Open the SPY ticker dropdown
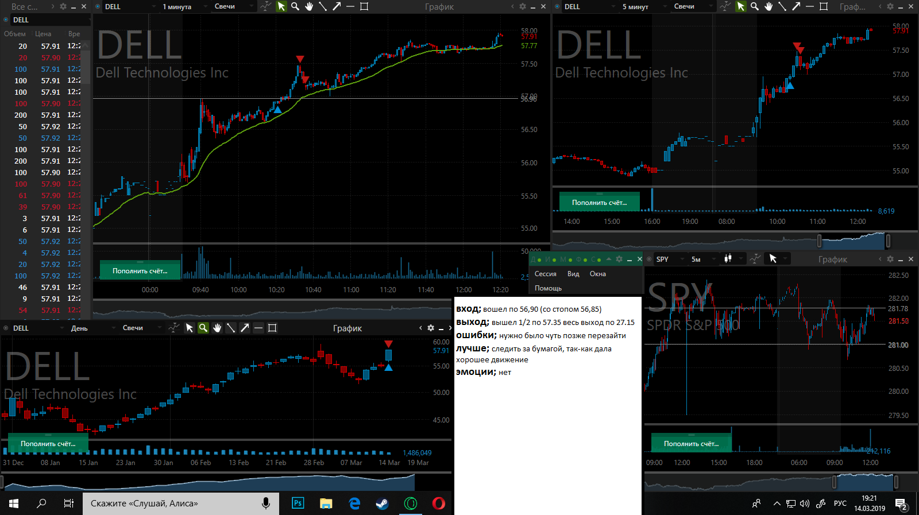Image resolution: width=919 pixels, height=515 pixels. point(670,259)
